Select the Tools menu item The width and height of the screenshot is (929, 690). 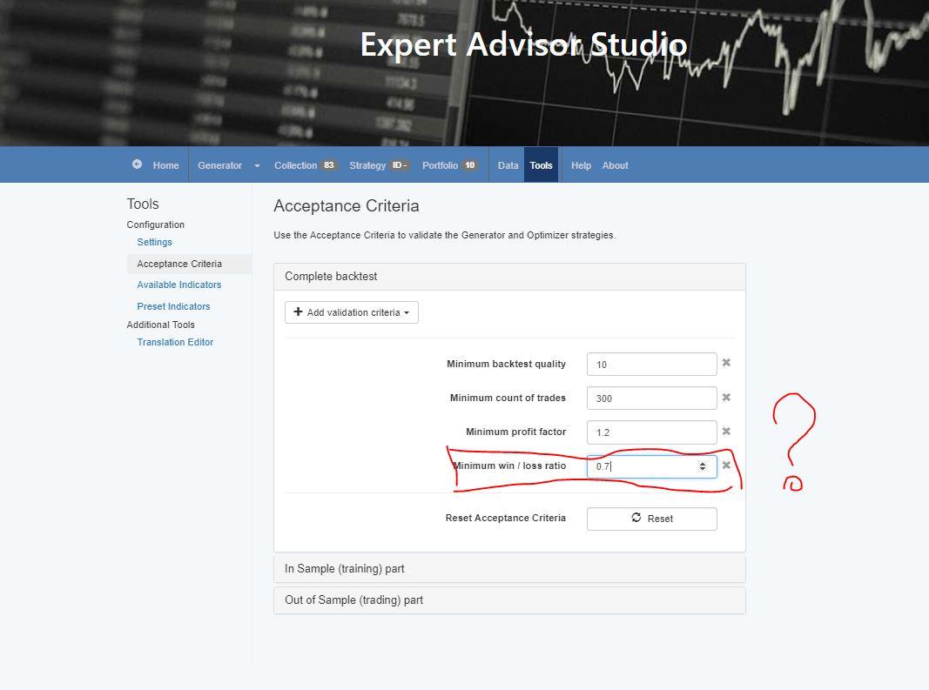(541, 165)
